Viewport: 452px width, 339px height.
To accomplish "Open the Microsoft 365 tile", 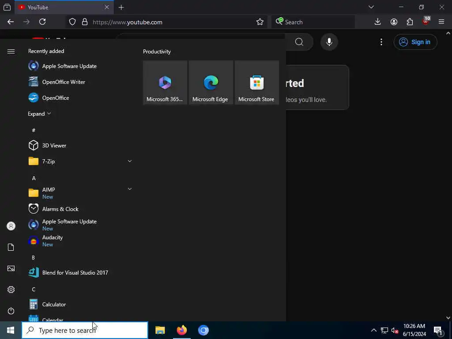I will tap(165, 83).
